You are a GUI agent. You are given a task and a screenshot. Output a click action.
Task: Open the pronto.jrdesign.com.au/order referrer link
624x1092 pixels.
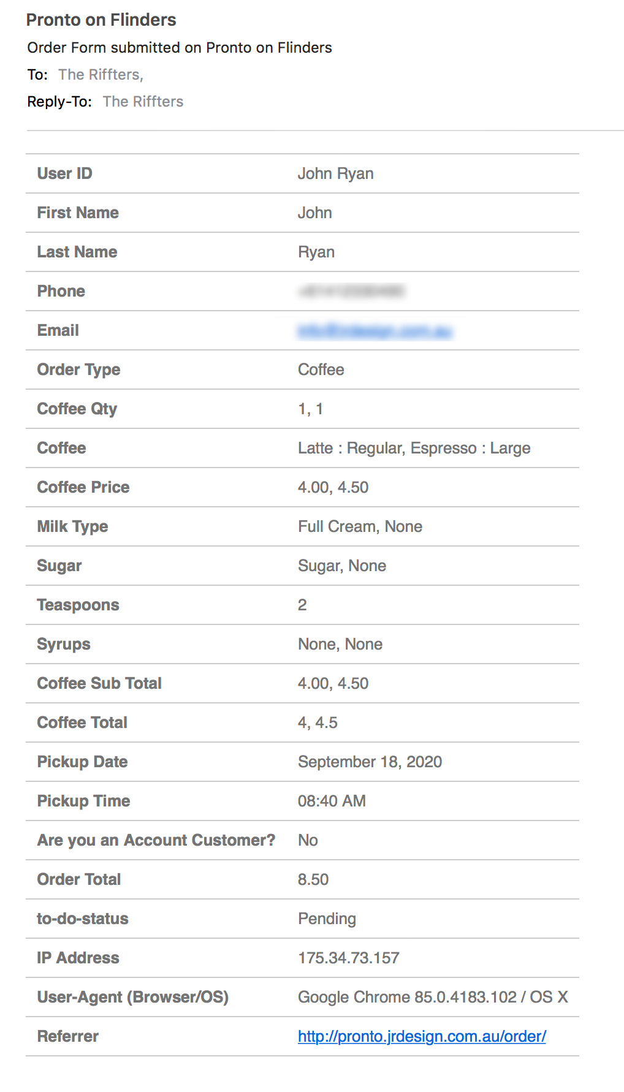[x=422, y=1036]
